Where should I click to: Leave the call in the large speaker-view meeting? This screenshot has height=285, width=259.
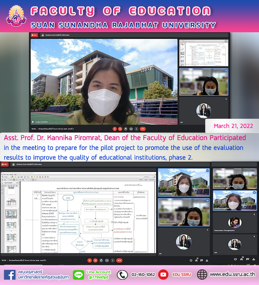(x=143, y=129)
